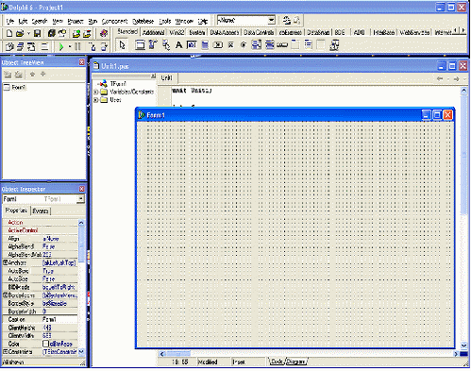
Task: Click the Caption property value field
Action: (x=59, y=319)
